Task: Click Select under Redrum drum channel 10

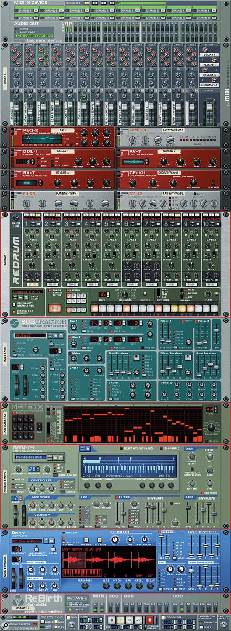Action: 211,284
